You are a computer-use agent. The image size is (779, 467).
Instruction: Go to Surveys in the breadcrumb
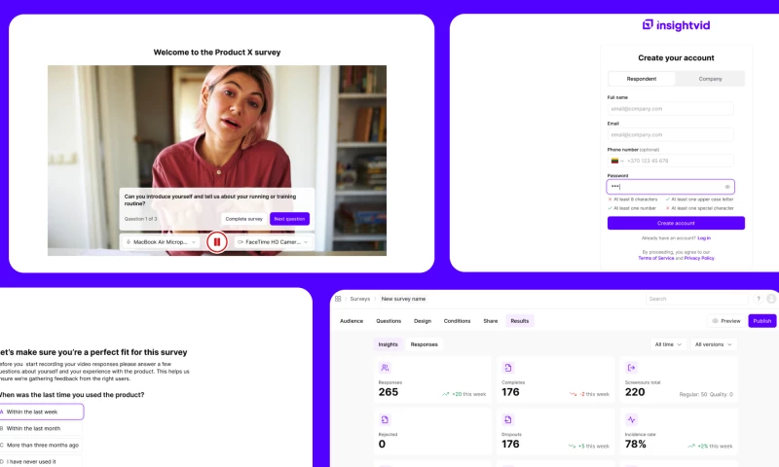coord(359,299)
